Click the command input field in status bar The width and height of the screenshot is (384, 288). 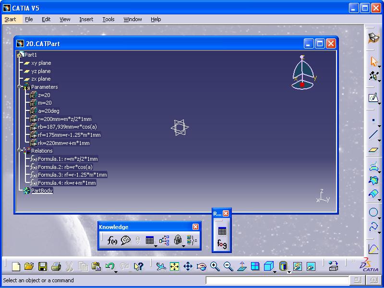point(277,280)
